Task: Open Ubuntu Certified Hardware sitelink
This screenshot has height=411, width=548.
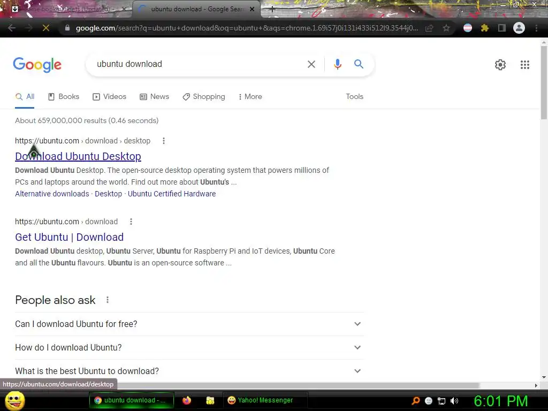Action: pos(172,194)
